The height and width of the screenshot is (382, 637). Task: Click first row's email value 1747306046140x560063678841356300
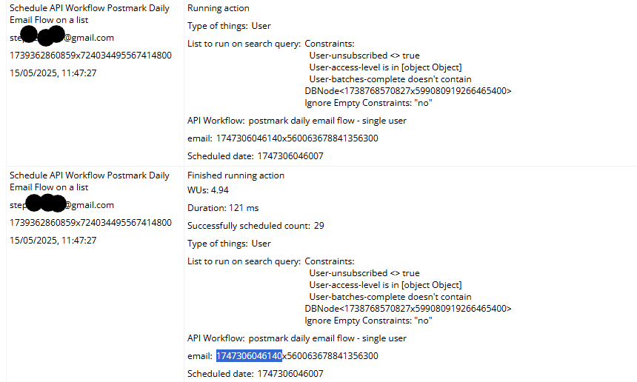(x=297, y=138)
